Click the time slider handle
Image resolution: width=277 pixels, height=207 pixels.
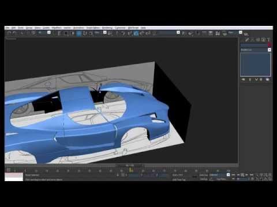click(x=130, y=166)
